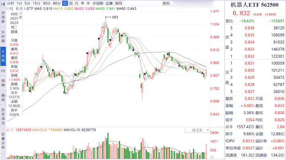Select the 15分 period tab
286x160 pixels.
pos(36,3)
